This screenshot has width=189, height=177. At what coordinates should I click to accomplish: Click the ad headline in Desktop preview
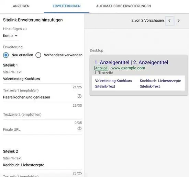(131, 62)
